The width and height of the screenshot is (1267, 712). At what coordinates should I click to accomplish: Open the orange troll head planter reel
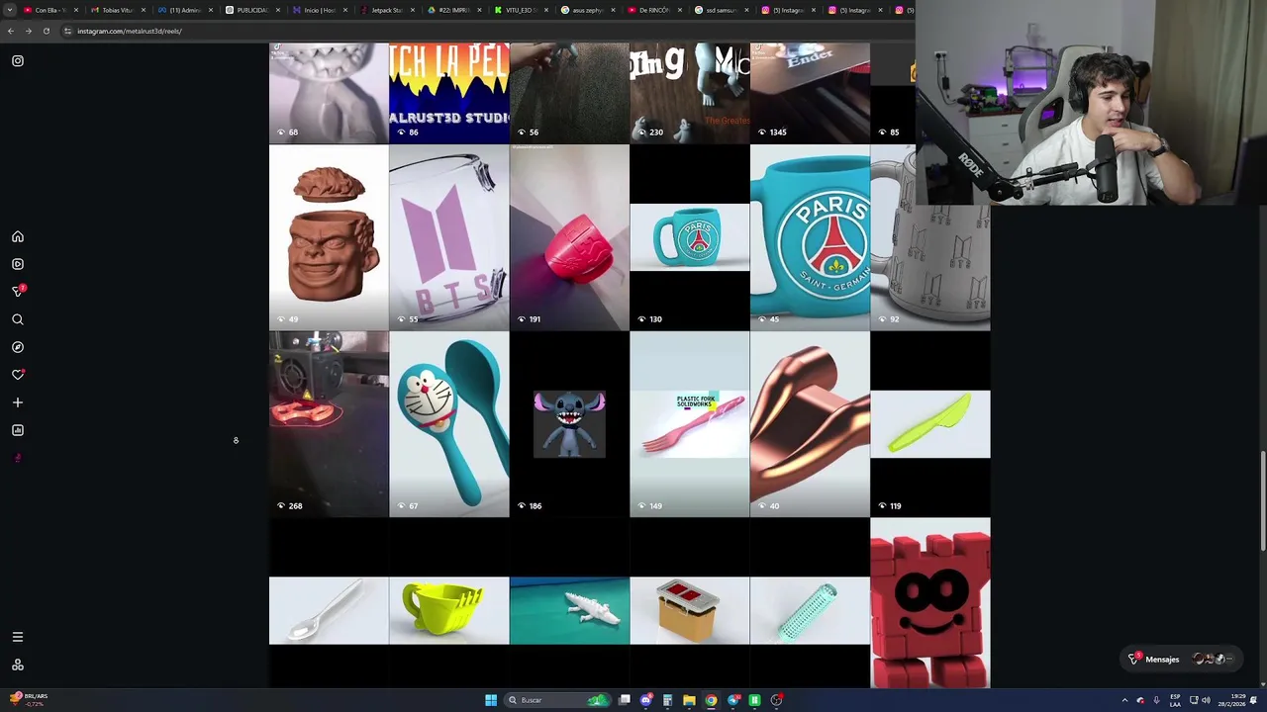(329, 237)
